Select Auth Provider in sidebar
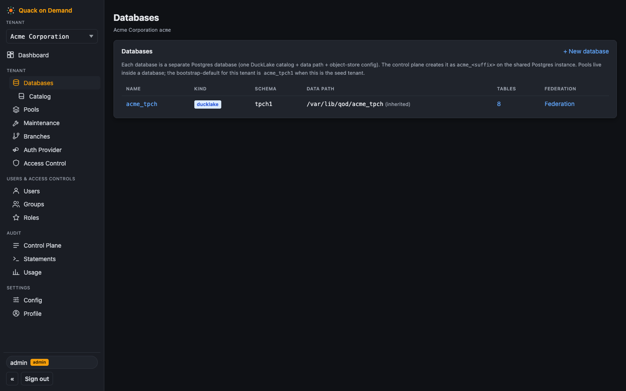 [x=55, y=150]
